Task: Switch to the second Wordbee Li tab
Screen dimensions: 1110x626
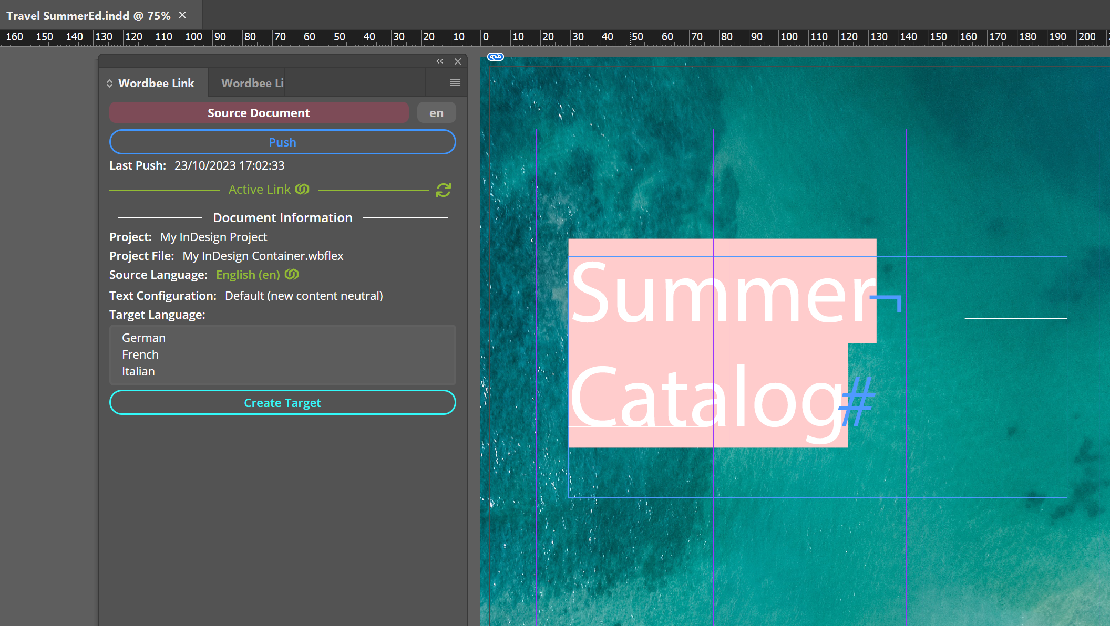Action: [x=252, y=83]
